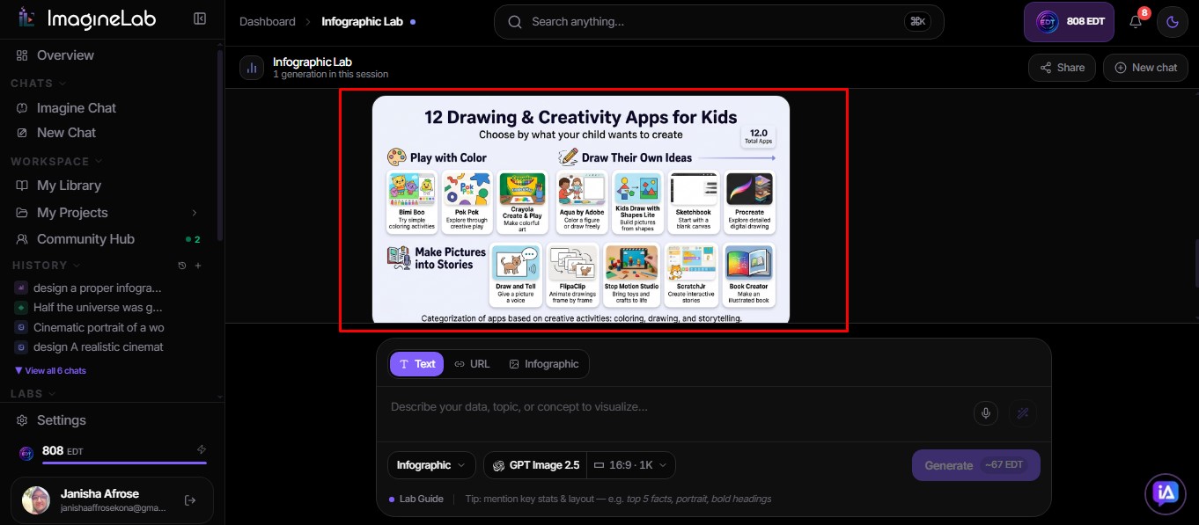The width and height of the screenshot is (1199, 525).
Task: Click the plus icon beside HISTORY
Action: tap(198, 266)
